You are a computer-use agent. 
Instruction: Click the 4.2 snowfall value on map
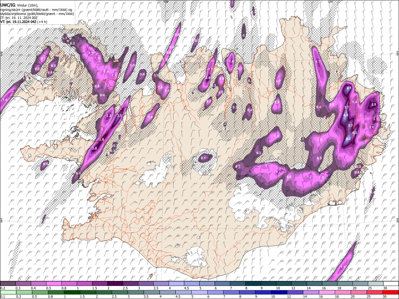(349, 139)
